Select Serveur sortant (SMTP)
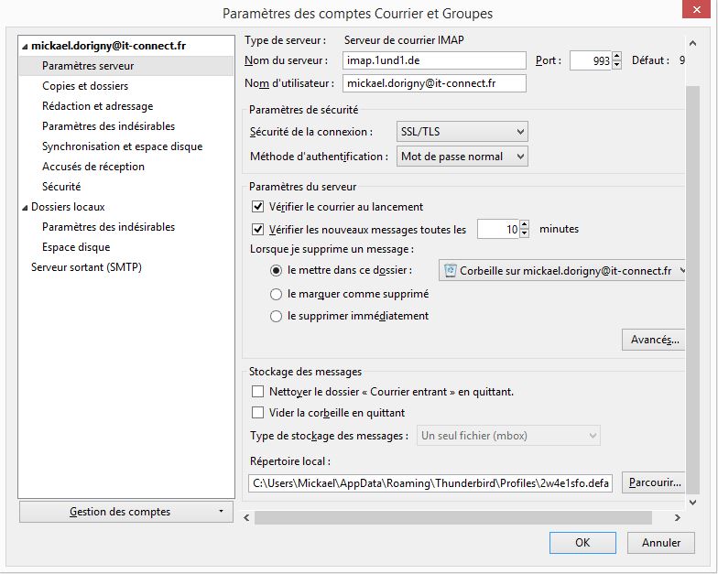This screenshot has width=718, height=574. pyautogui.click(x=86, y=267)
